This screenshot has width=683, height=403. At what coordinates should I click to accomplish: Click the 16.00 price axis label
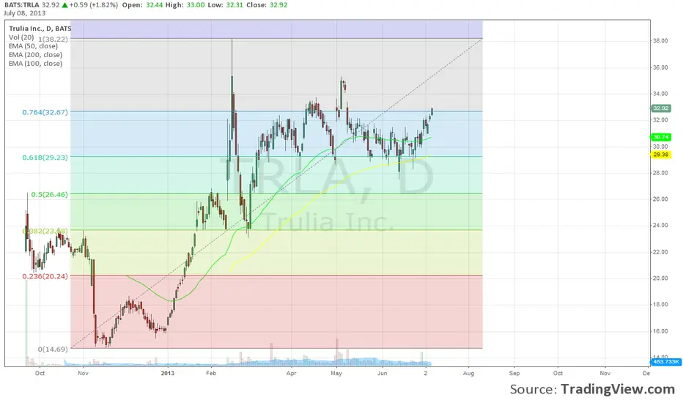660,331
